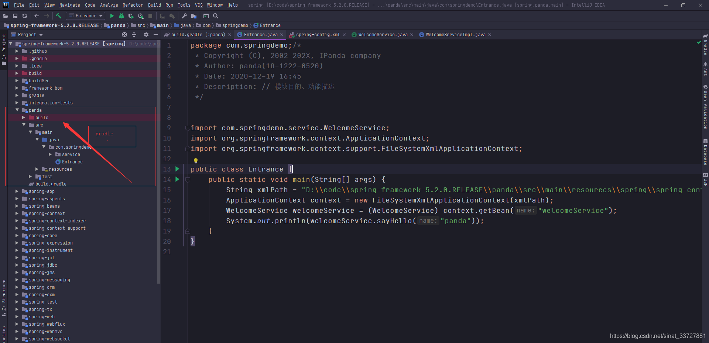The image size is (709, 343).
Task: Collapse all in Project panel
Action: (x=134, y=35)
